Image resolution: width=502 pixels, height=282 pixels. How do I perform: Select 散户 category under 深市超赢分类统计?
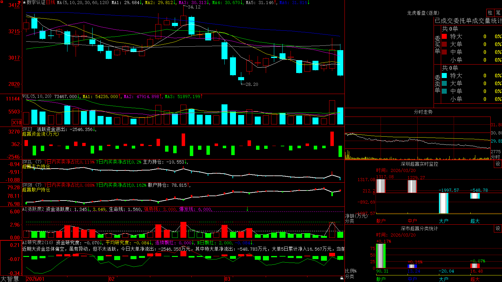point(381,279)
